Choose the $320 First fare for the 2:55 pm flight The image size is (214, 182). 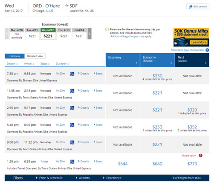(x=192, y=110)
